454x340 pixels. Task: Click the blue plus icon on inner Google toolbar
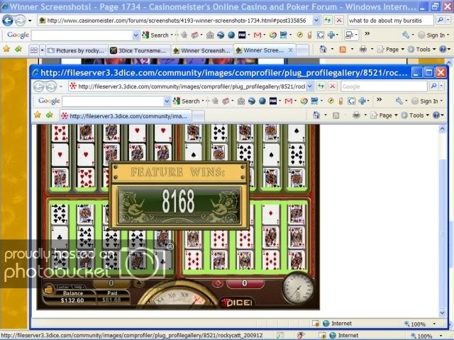pos(362,101)
